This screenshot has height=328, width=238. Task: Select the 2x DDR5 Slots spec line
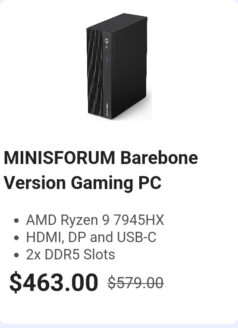71,255
